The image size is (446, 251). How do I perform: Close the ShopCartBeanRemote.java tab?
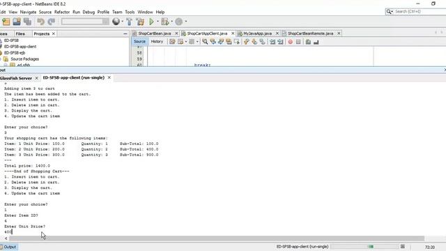click(x=339, y=33)
